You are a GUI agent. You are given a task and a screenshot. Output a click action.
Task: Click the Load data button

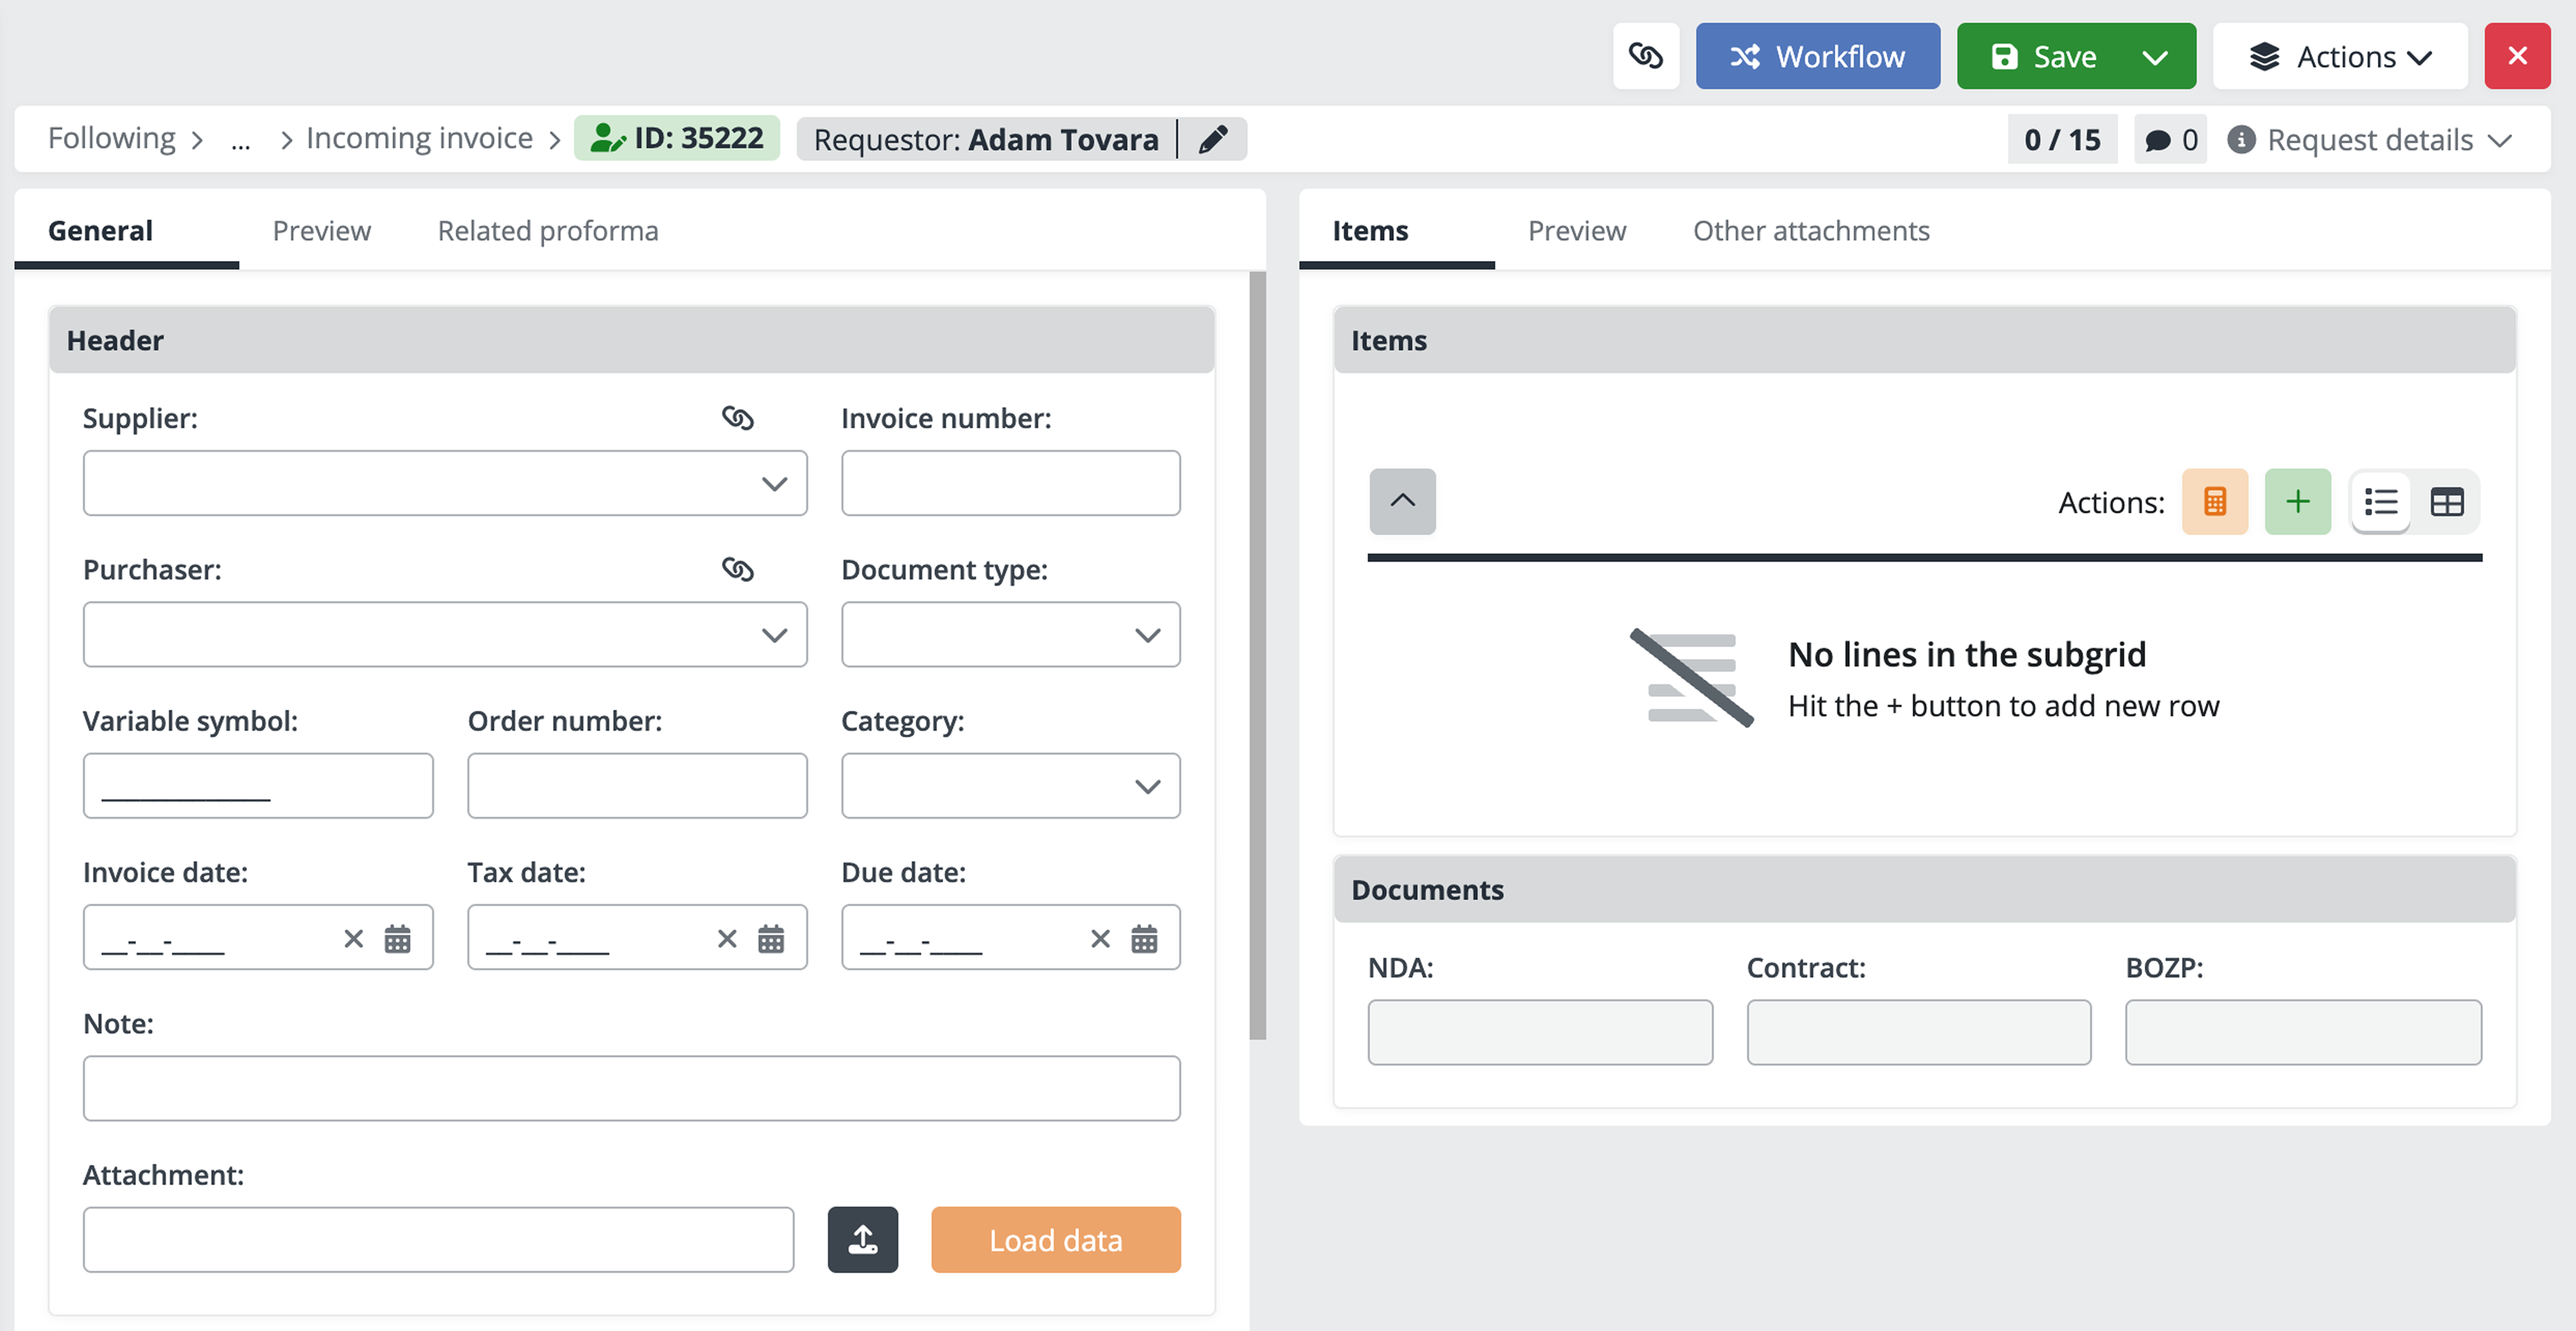point(1055,1240)
